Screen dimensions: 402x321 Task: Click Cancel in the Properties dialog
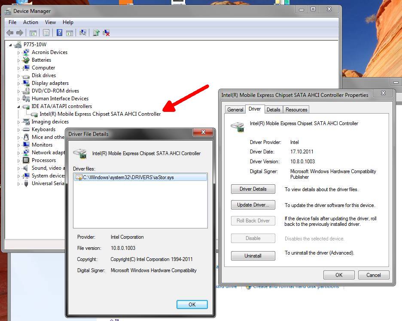tap(374, 275)
